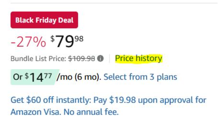Screen dimensions: 218x123
Task: Click the word Deal in red badge
Action: [65, 20]
